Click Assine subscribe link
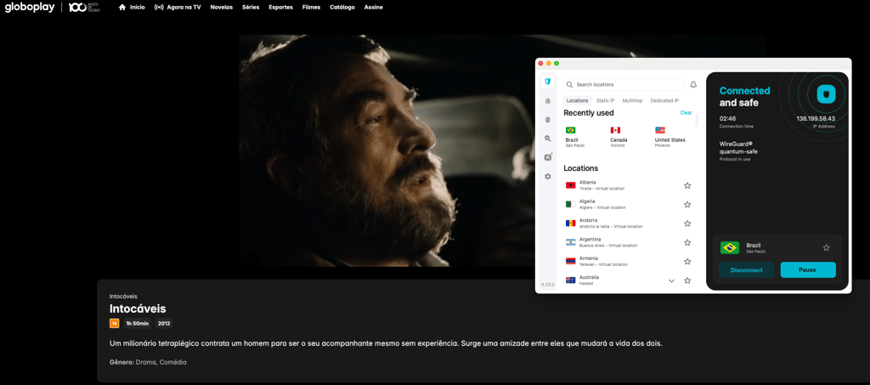Viewport: 870px width, 385px height. 374,8
